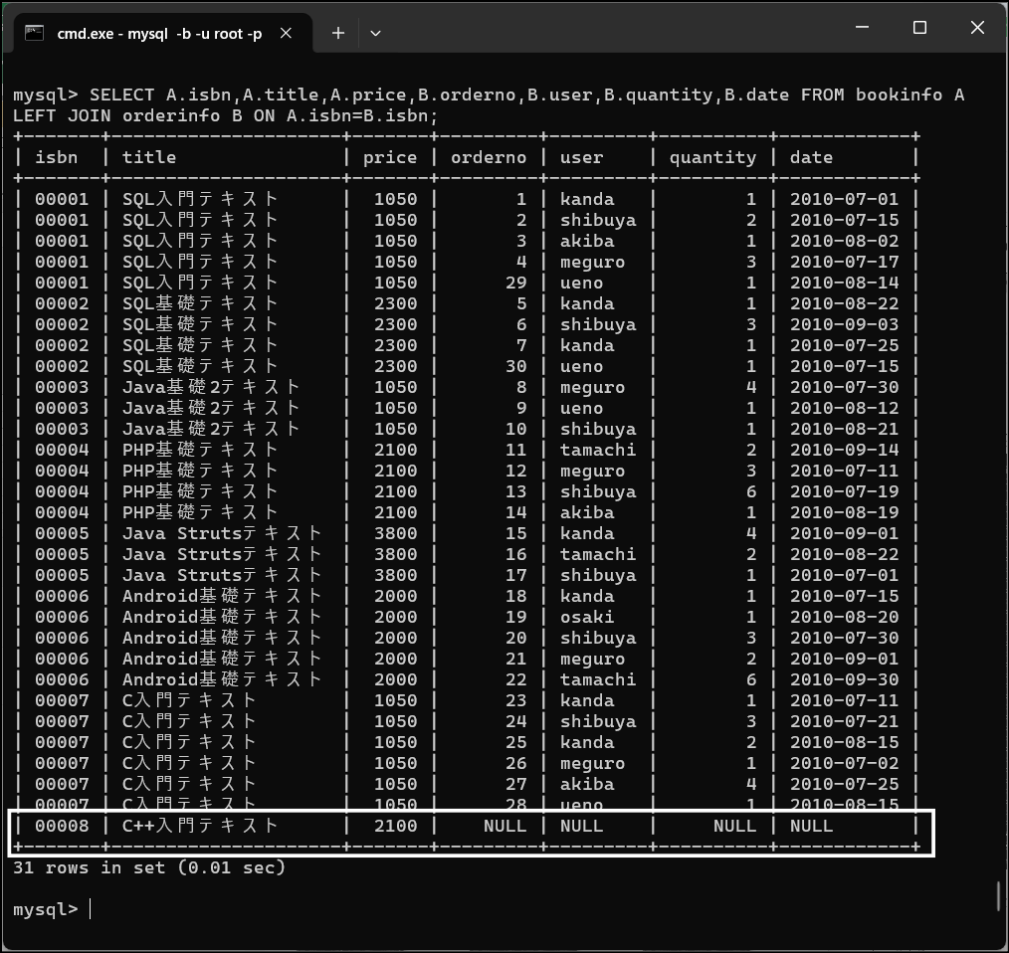Image resolution: width=1009 pixels, height=953 pixels.
Task: Minimize the terminal window
Action: (x=862, y=29)
